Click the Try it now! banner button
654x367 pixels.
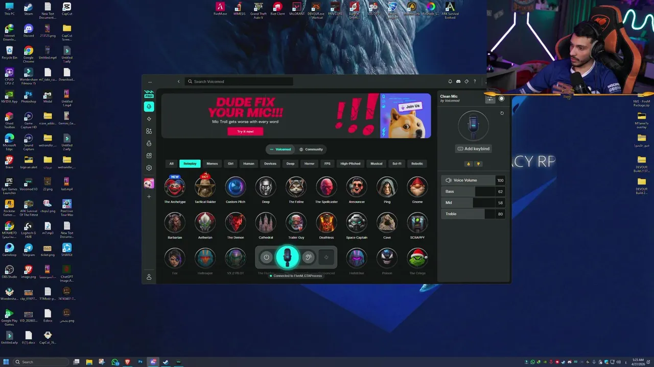pos(245,132)
